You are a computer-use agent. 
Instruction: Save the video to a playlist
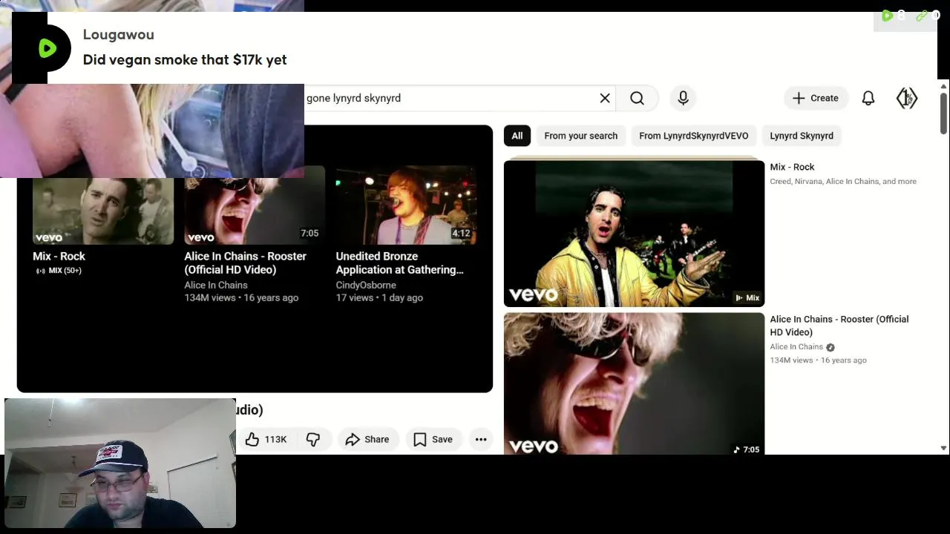tap(433, 439)
